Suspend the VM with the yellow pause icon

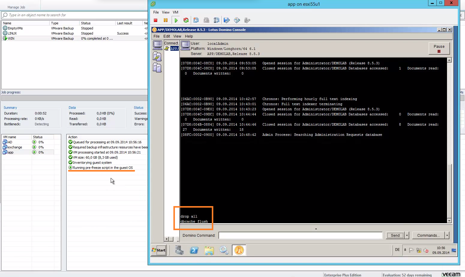(165, 20)
